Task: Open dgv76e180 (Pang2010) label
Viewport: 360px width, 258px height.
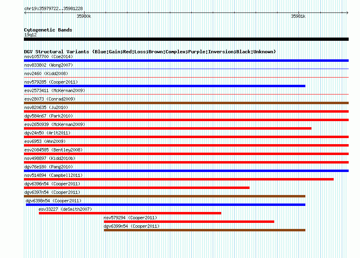Action: [49, 167]
